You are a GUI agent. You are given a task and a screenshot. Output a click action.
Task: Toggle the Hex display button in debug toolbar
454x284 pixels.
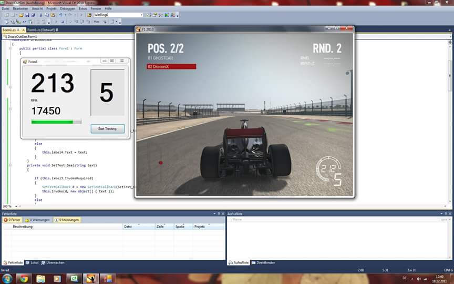pyautogui.click(x=96, y=22)
